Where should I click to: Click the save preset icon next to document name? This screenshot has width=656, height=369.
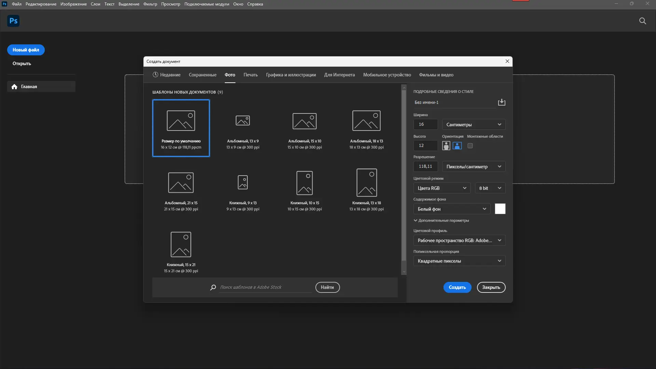click(502, 102)
